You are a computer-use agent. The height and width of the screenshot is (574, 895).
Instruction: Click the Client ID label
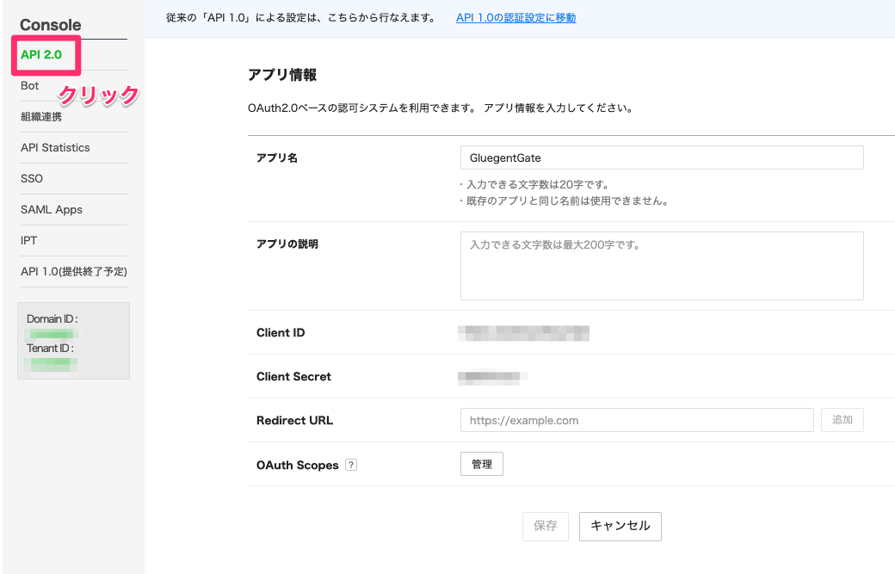point(281,333)
